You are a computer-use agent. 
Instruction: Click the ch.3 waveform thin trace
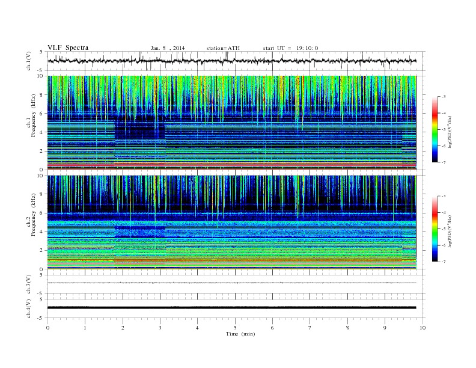click(231, 283)
